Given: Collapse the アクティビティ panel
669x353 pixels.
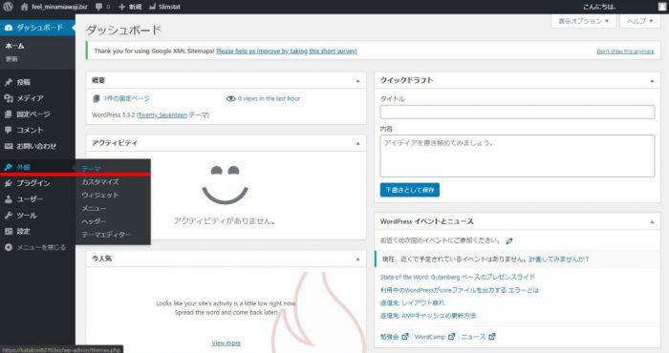Looking at the screenshot, I should [x=358, y=143].
